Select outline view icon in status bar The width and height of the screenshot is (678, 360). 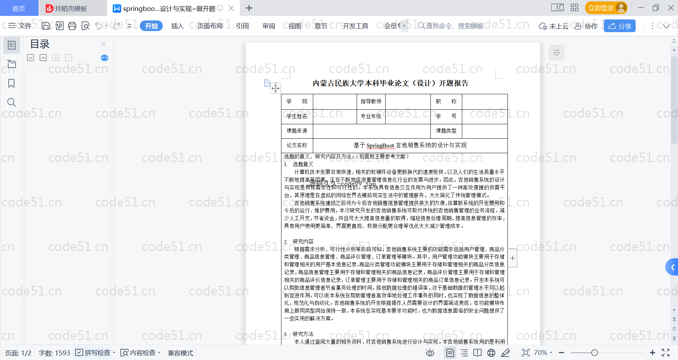click(464, 353)
